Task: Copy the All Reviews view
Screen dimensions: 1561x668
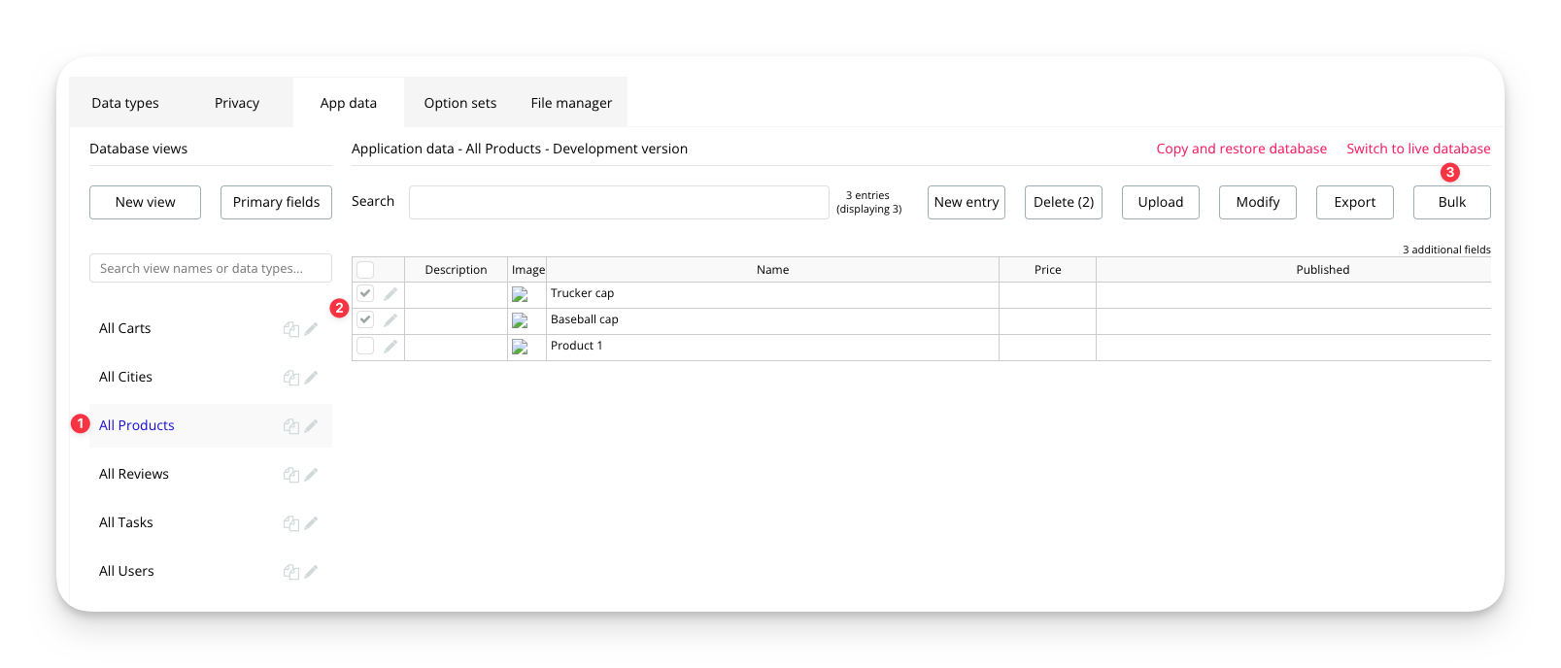Action: [x=290, y=475]
